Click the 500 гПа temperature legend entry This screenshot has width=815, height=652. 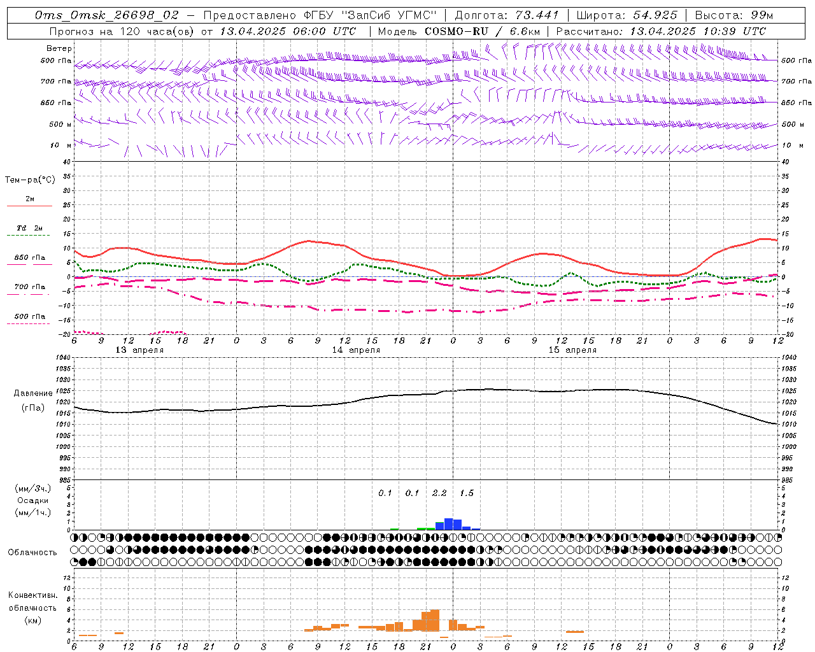coord(29,316)
